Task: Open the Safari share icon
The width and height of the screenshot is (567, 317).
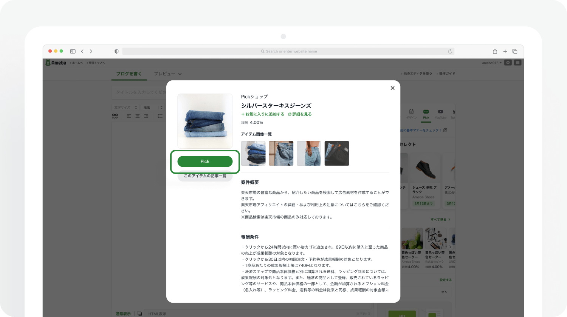Action: (495, 51)
